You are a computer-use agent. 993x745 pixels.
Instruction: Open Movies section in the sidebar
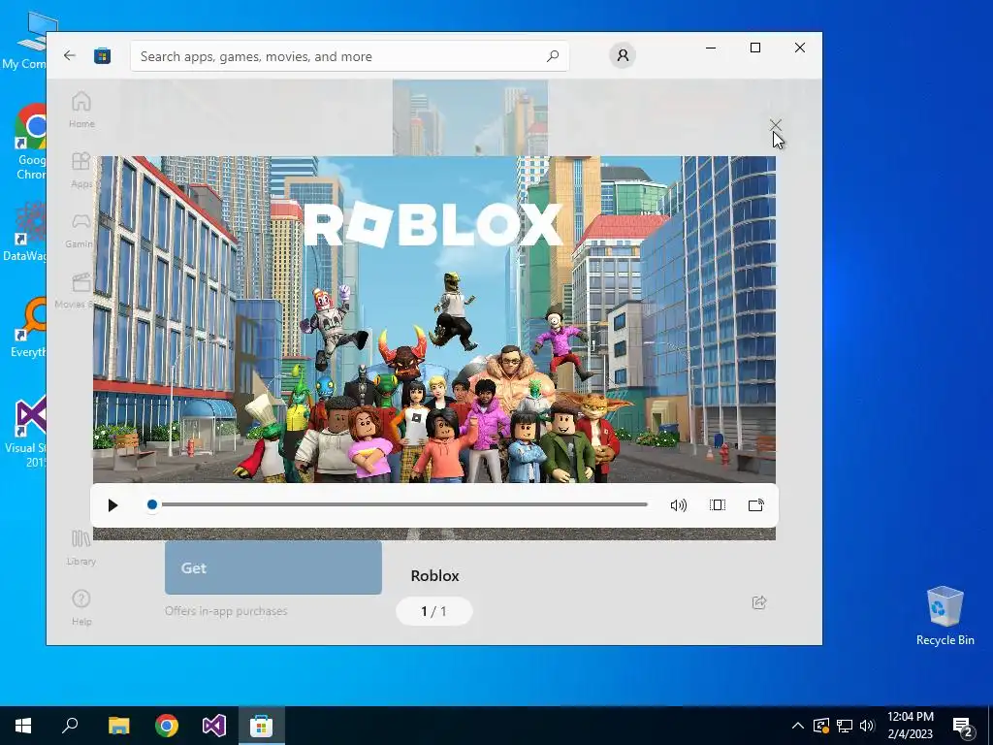[74, 290]
